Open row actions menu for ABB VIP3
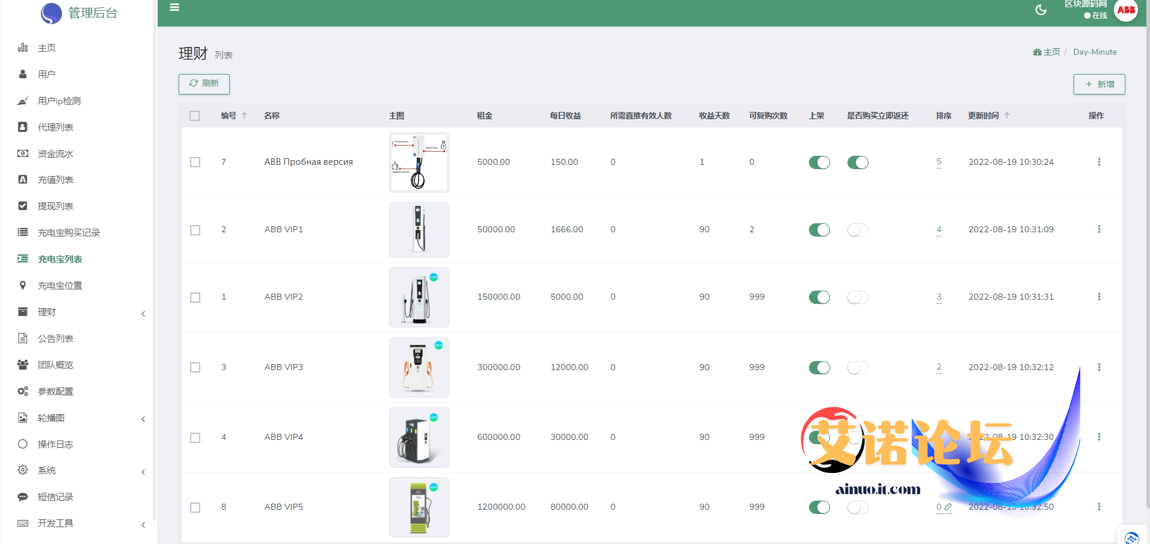 1099,367
